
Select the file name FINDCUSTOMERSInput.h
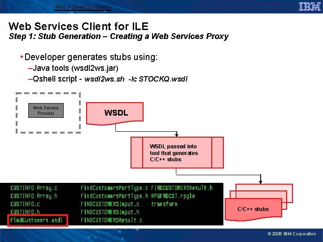coord(110,212)
